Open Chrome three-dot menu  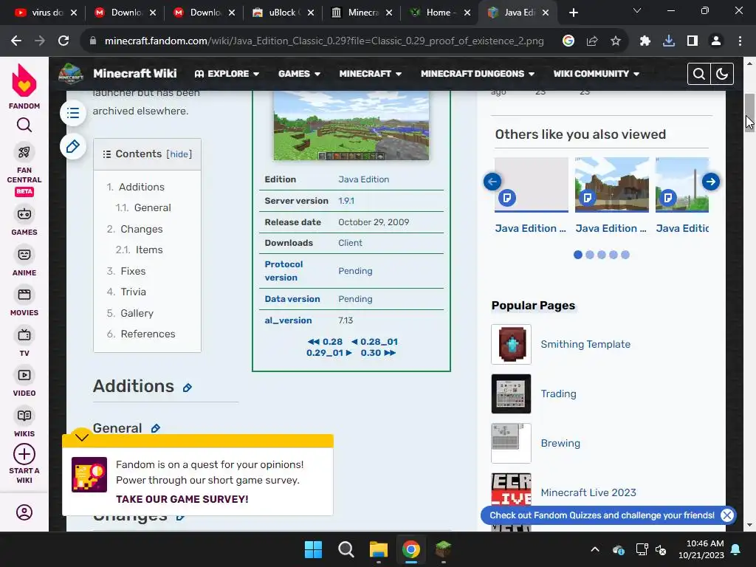740,41
